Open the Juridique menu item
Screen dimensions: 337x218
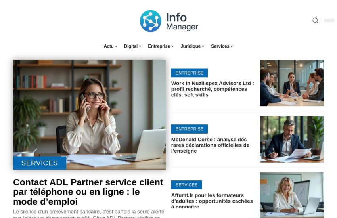192,46
